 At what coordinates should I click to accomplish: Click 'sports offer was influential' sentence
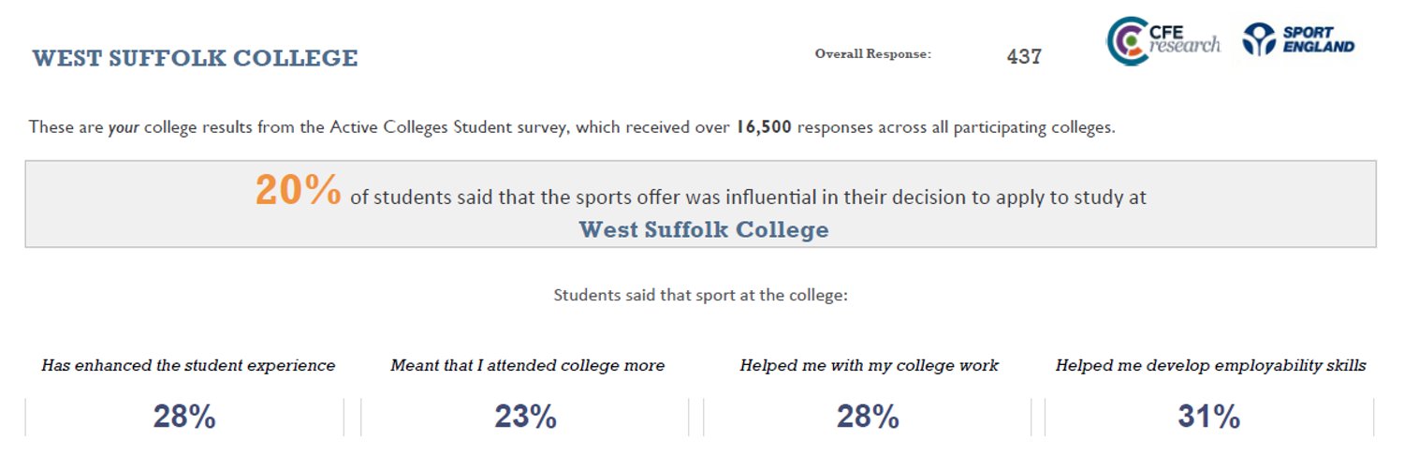[x=748, y=197]
